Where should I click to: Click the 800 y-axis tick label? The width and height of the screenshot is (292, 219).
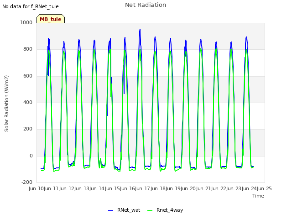28,49
